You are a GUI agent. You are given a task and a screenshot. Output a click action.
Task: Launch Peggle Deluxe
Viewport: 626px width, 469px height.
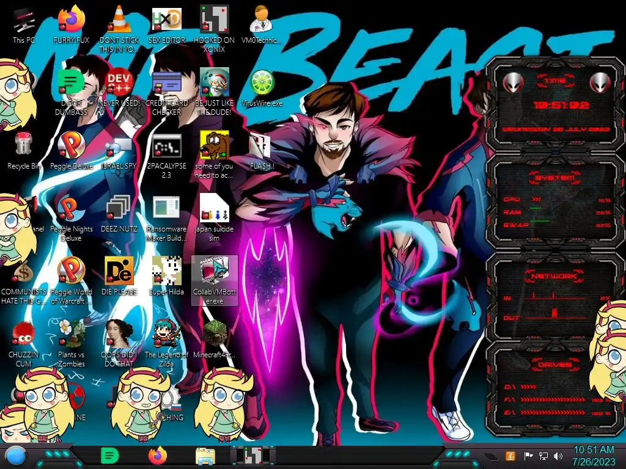[x=72, y=151]
